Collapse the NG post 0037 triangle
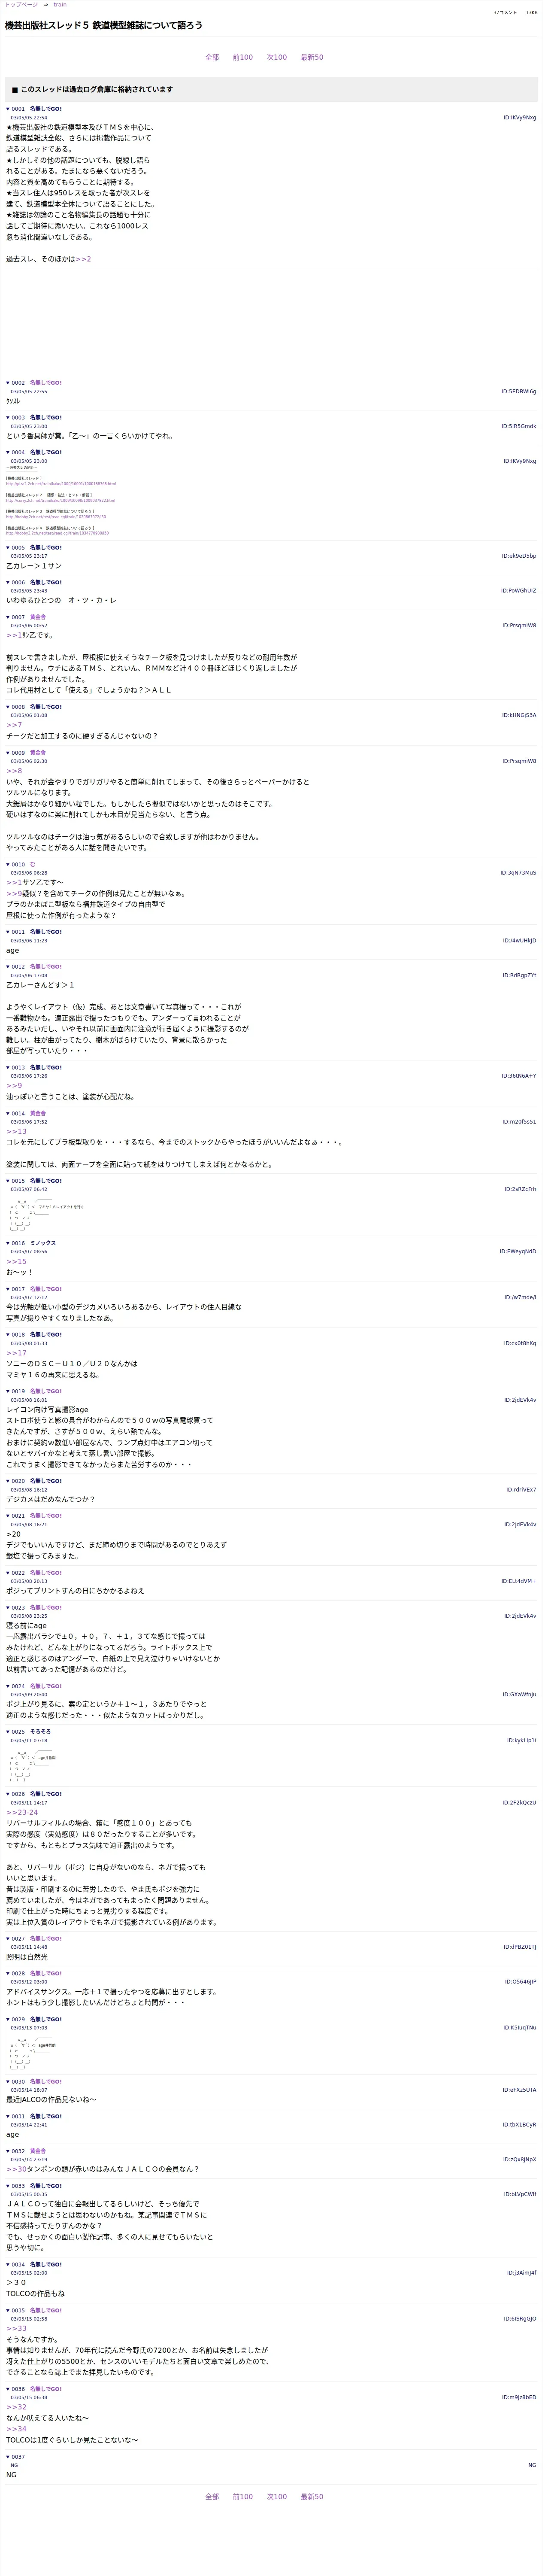551x2576 pixels. click(8, 2457)
